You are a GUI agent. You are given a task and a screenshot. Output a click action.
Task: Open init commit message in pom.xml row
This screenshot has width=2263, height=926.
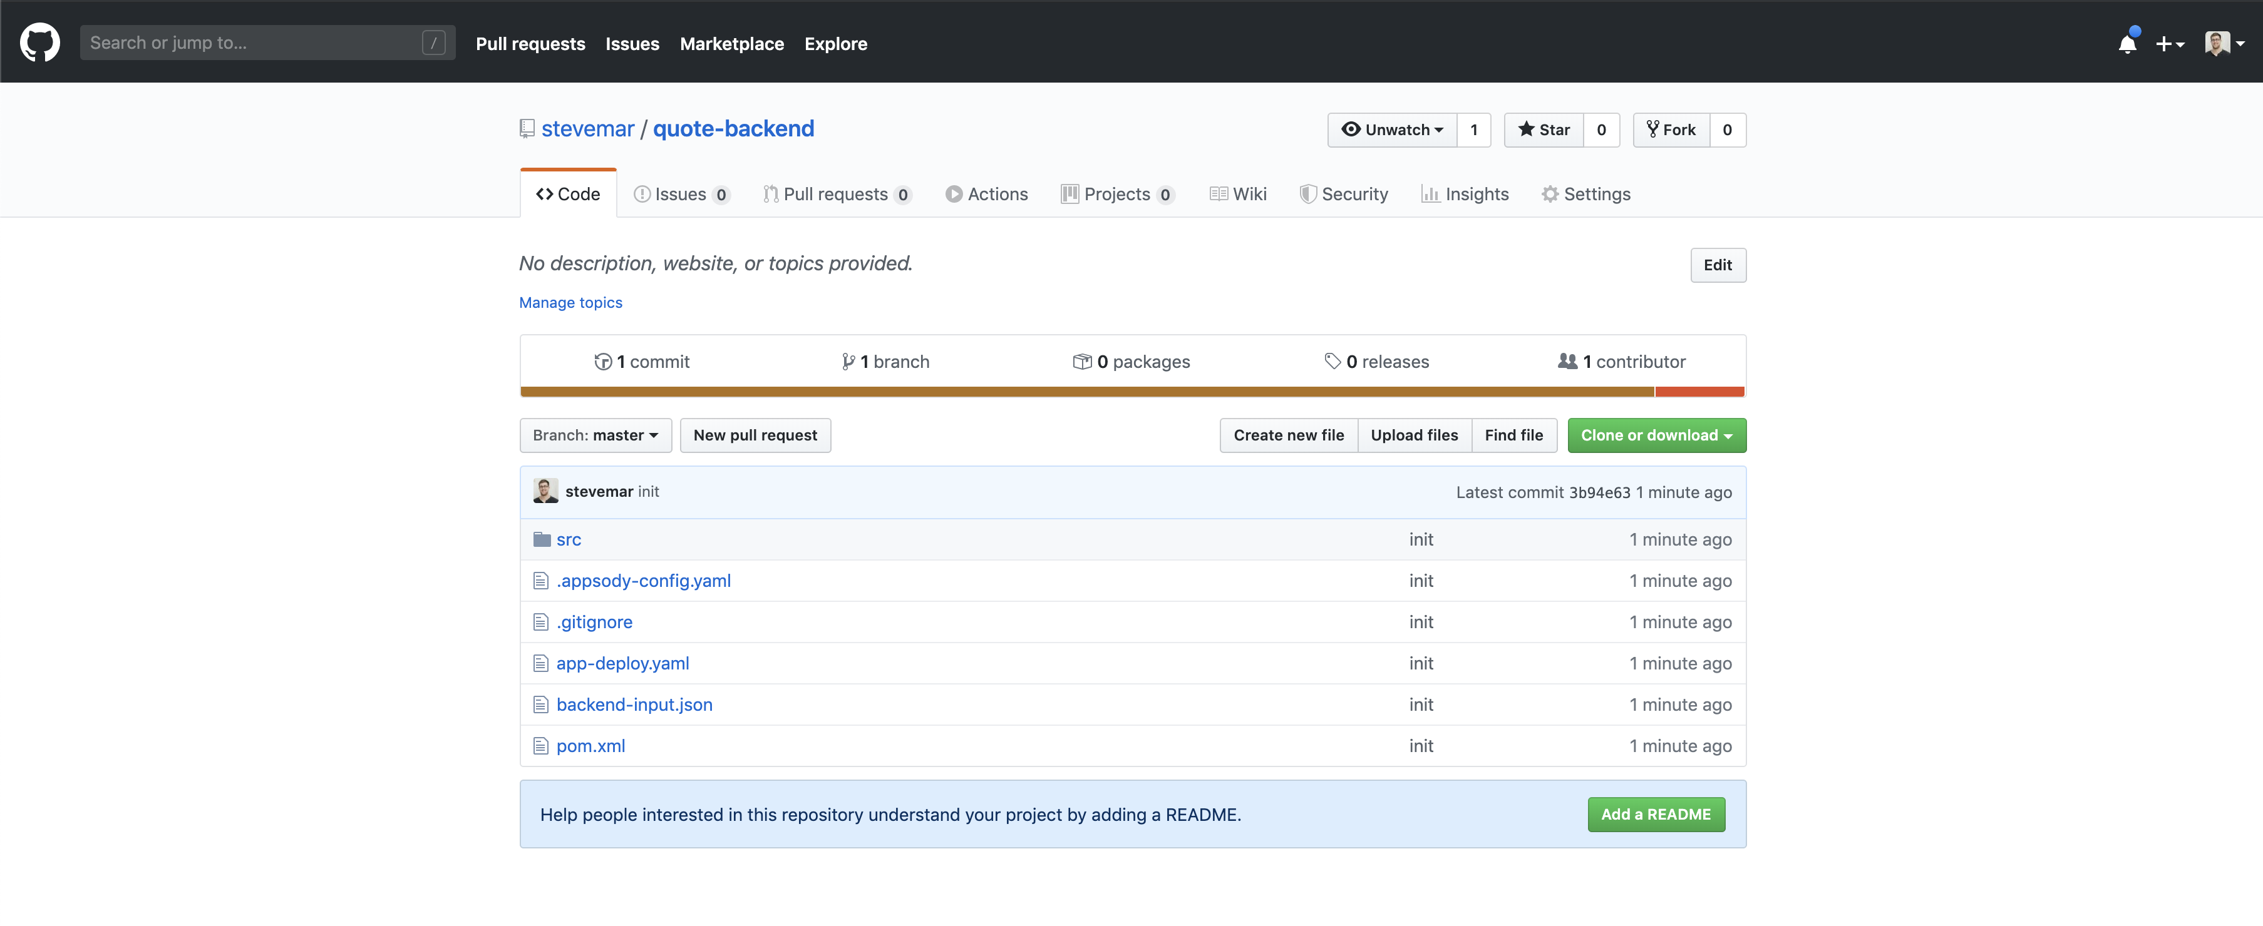(1421, 745)
